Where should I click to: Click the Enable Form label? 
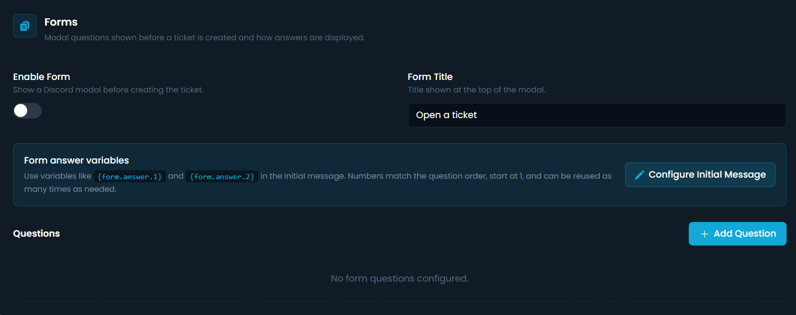41,77
